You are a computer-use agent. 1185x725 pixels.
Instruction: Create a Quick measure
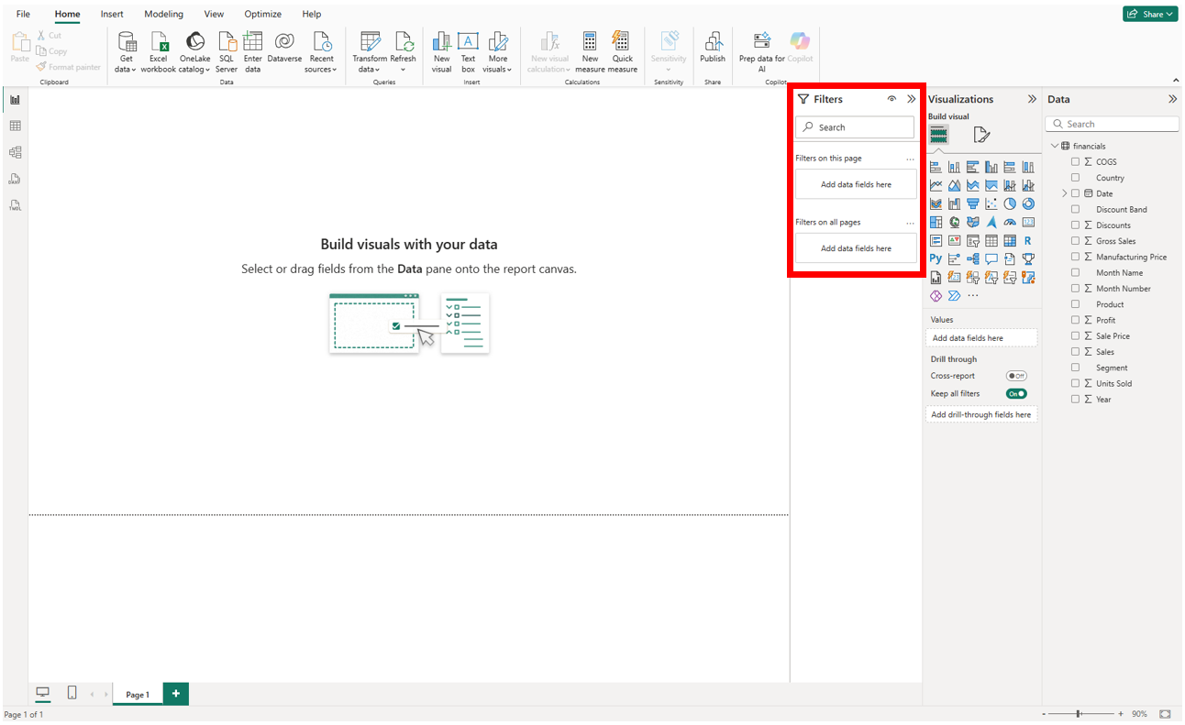pos(622,51)
